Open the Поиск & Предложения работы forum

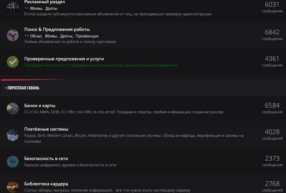(x=57, y=29)
